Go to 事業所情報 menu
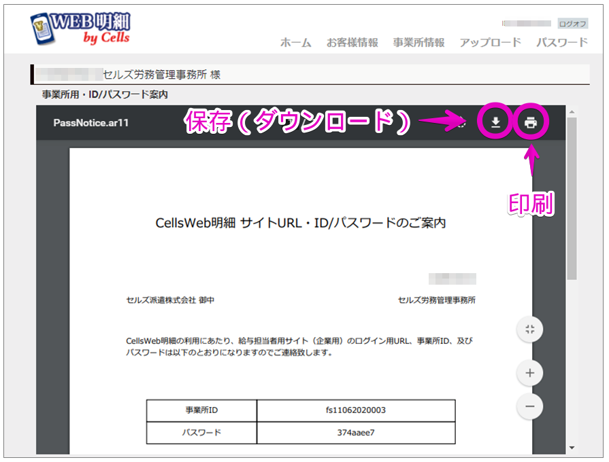Image resolution: width=609 pixels, height=462 pixels. (x=418, y=42)
